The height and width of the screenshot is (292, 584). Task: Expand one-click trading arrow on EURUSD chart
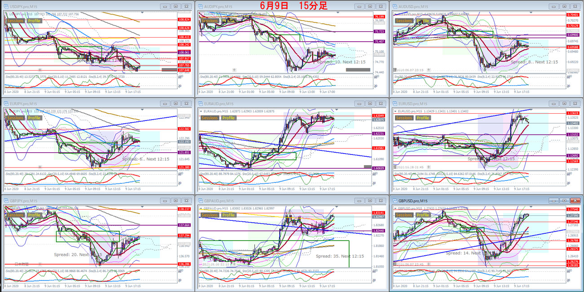(395, 112)
